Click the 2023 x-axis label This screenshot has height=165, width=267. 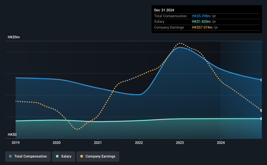(180, 143)
